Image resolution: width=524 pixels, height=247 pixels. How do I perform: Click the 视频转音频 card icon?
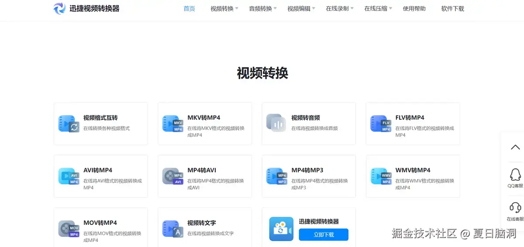click(x=277, y=122)
